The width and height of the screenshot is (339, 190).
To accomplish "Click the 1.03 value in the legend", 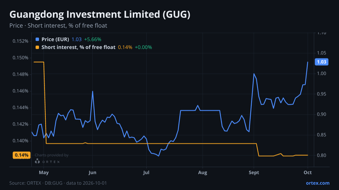I will point(77,39).
